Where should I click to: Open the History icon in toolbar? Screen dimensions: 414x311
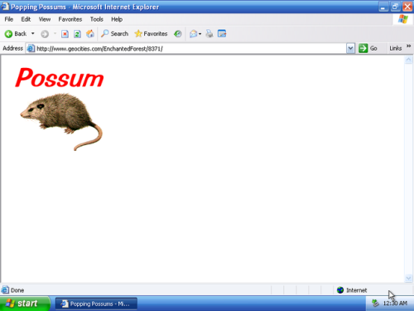click(178, 34)
